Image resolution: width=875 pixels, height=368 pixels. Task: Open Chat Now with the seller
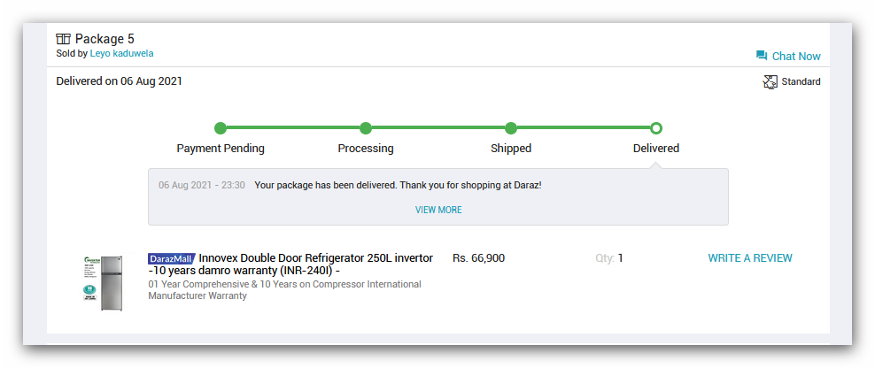coord(788,56)
